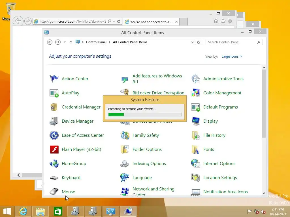Open the HomeGroup icon
The image size is (290, 217).
tap(54, 164)
